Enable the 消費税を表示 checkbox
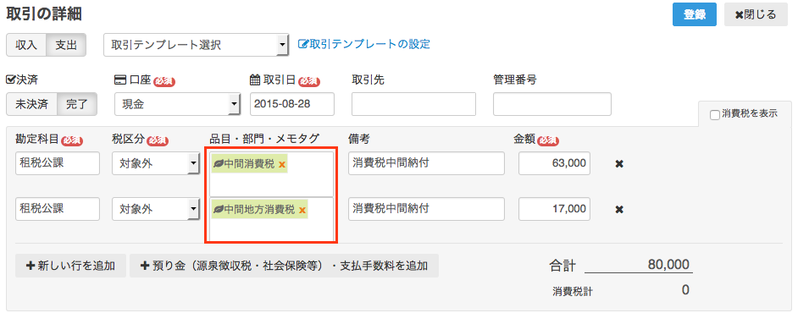This screenshot has height=335, width=798. (x=714, y=114)
